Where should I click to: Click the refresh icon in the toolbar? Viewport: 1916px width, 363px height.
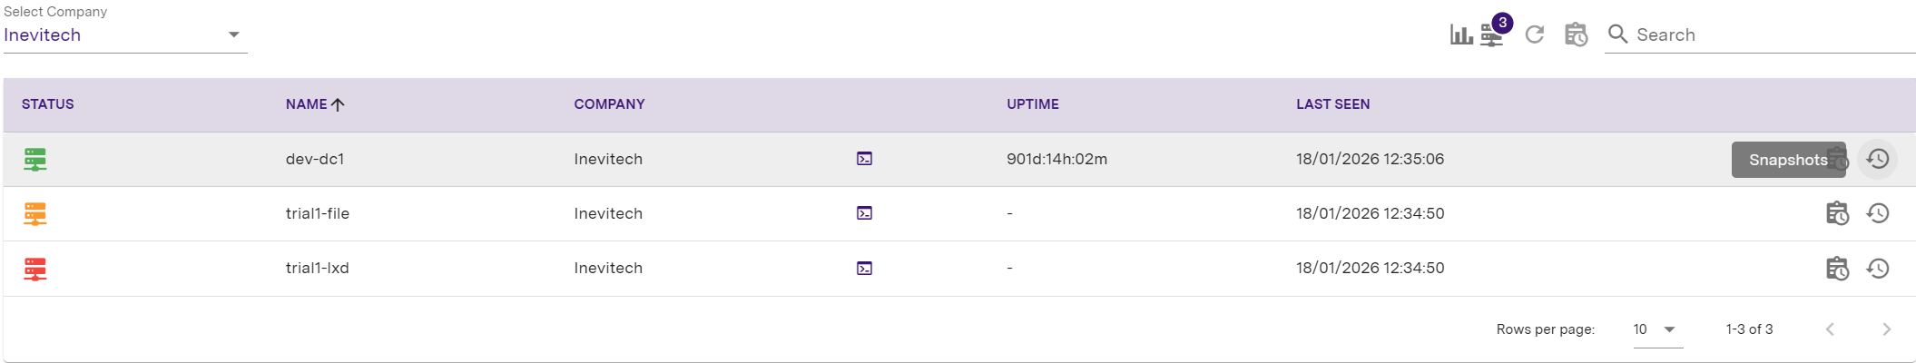[x=1534, y=34]
